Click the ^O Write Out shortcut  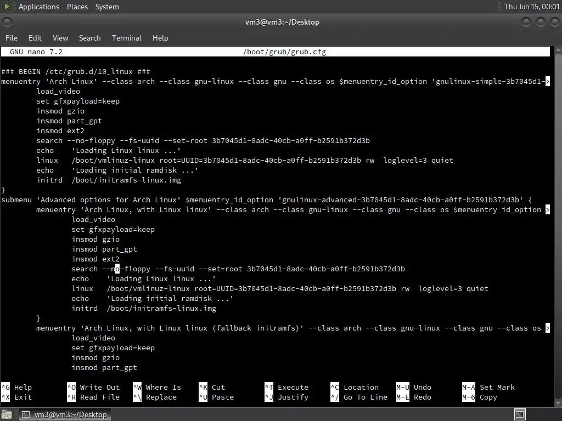(x=93, y=388)
